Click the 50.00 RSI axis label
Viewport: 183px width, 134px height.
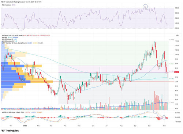(177, 18)
